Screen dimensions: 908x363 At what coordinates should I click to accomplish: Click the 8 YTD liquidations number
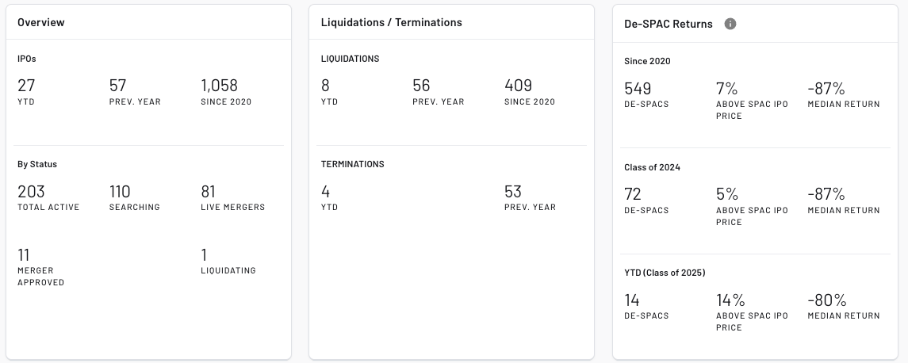(325, 86)
